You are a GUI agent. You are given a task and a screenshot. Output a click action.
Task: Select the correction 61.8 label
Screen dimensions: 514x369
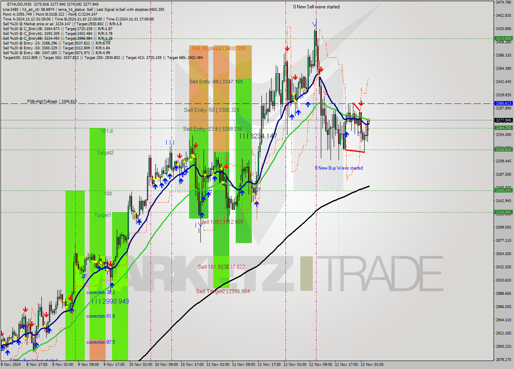101,316
